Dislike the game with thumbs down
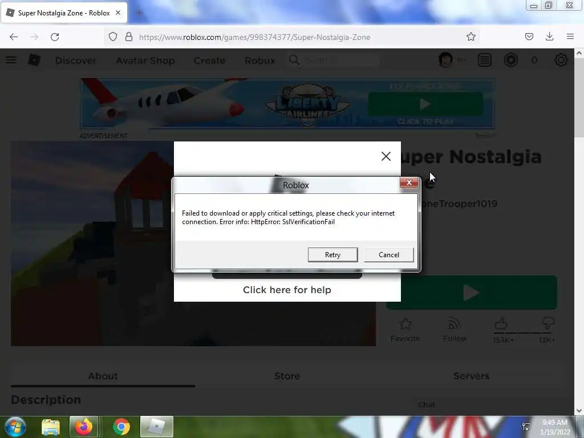 point(548,323)
